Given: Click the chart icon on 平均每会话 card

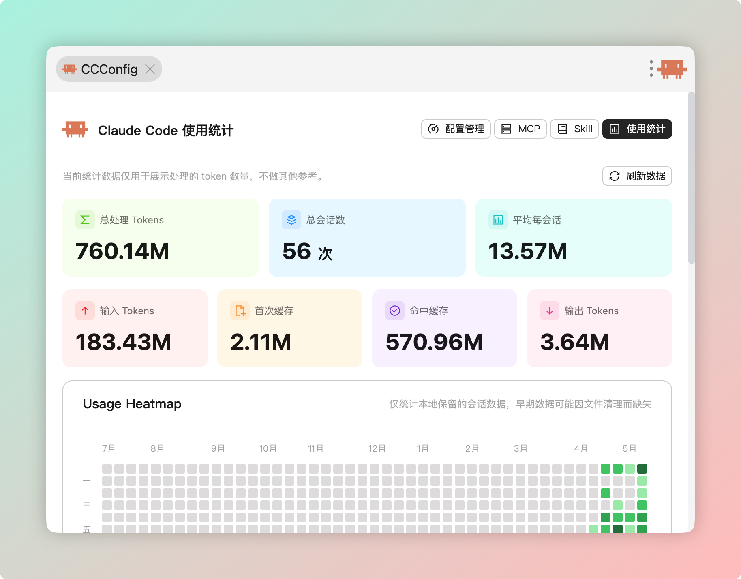Looking at the screenshot, I should pyautogui.click(x=498, y=220).
